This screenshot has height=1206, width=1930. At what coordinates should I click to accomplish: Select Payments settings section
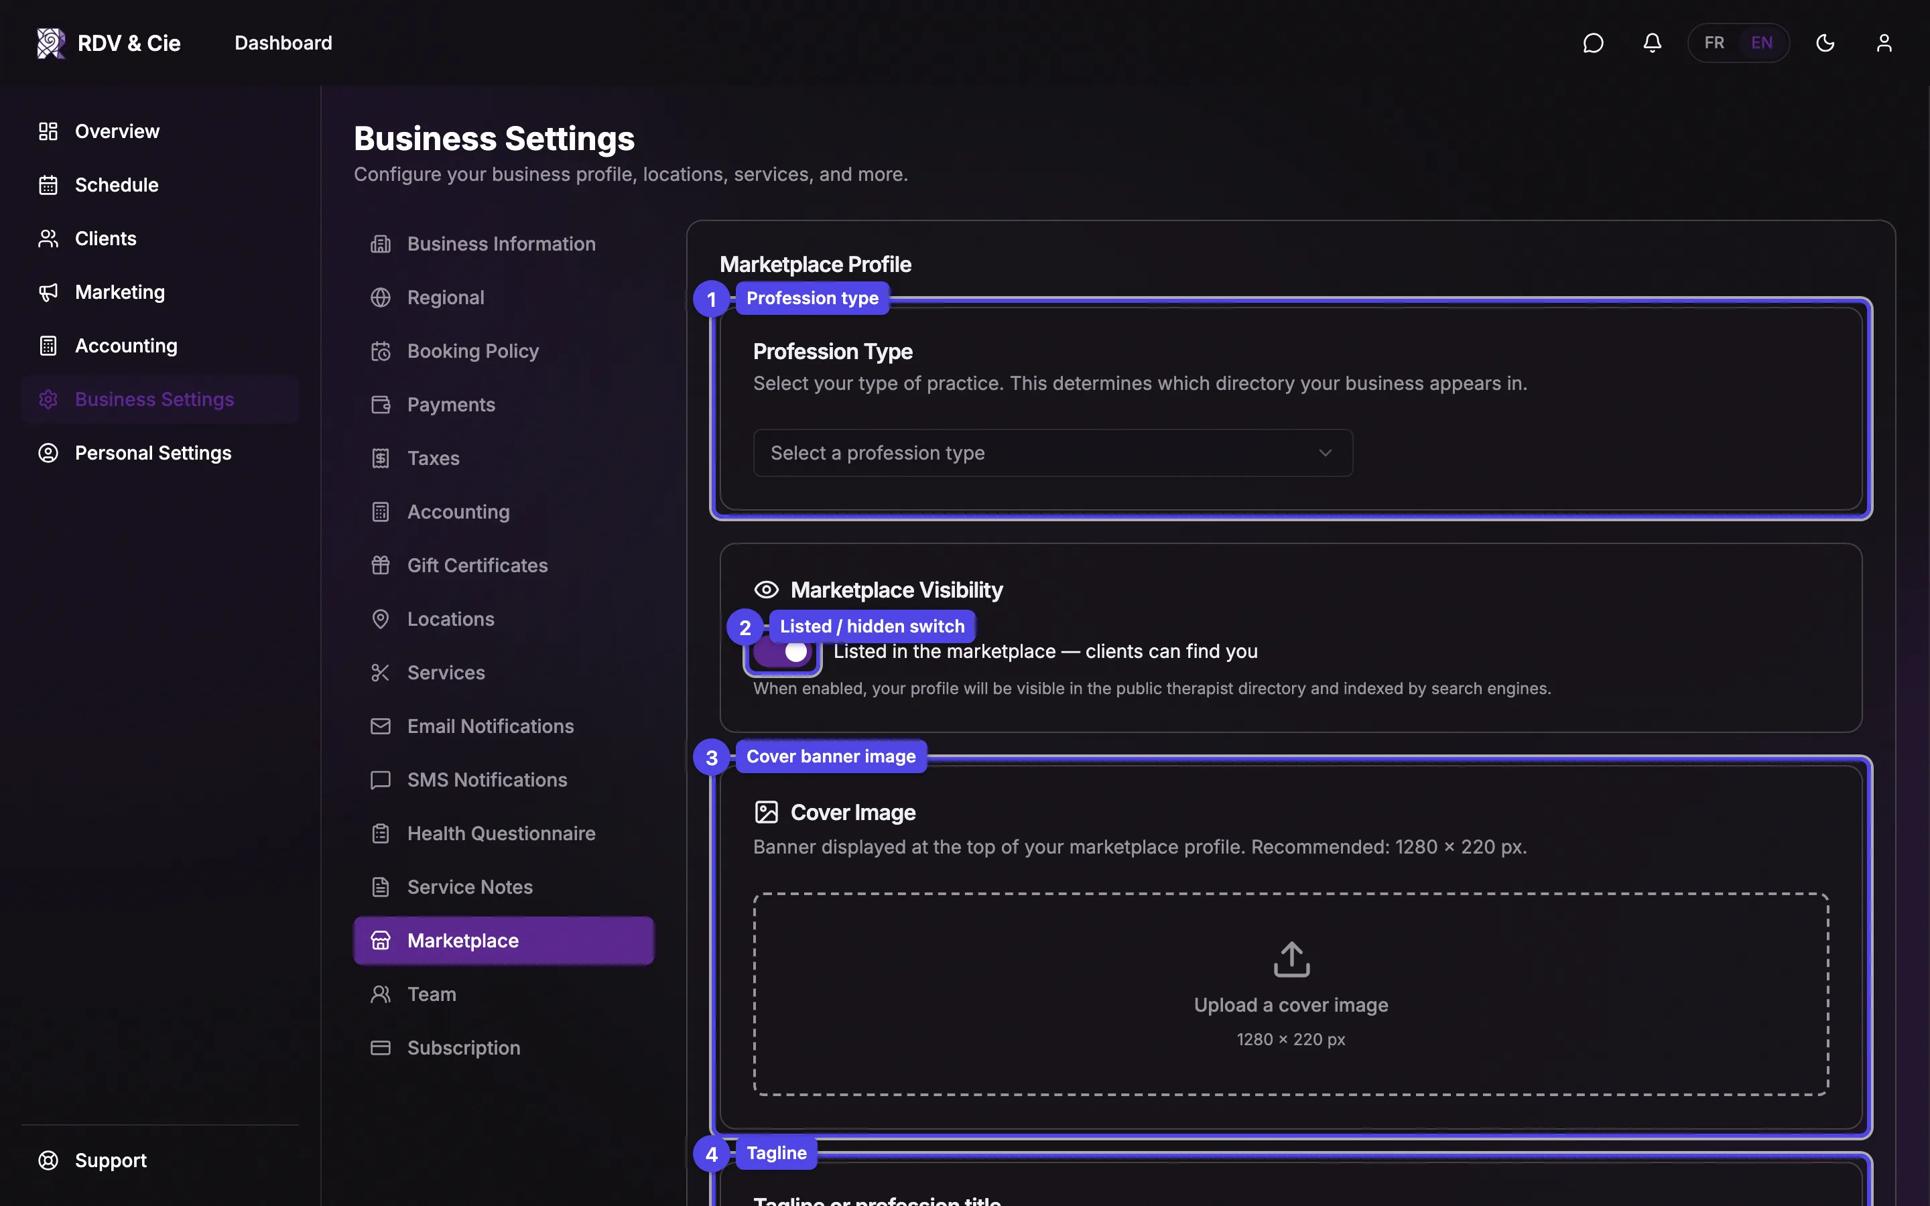pyautogui.click(x=503, y=405)
